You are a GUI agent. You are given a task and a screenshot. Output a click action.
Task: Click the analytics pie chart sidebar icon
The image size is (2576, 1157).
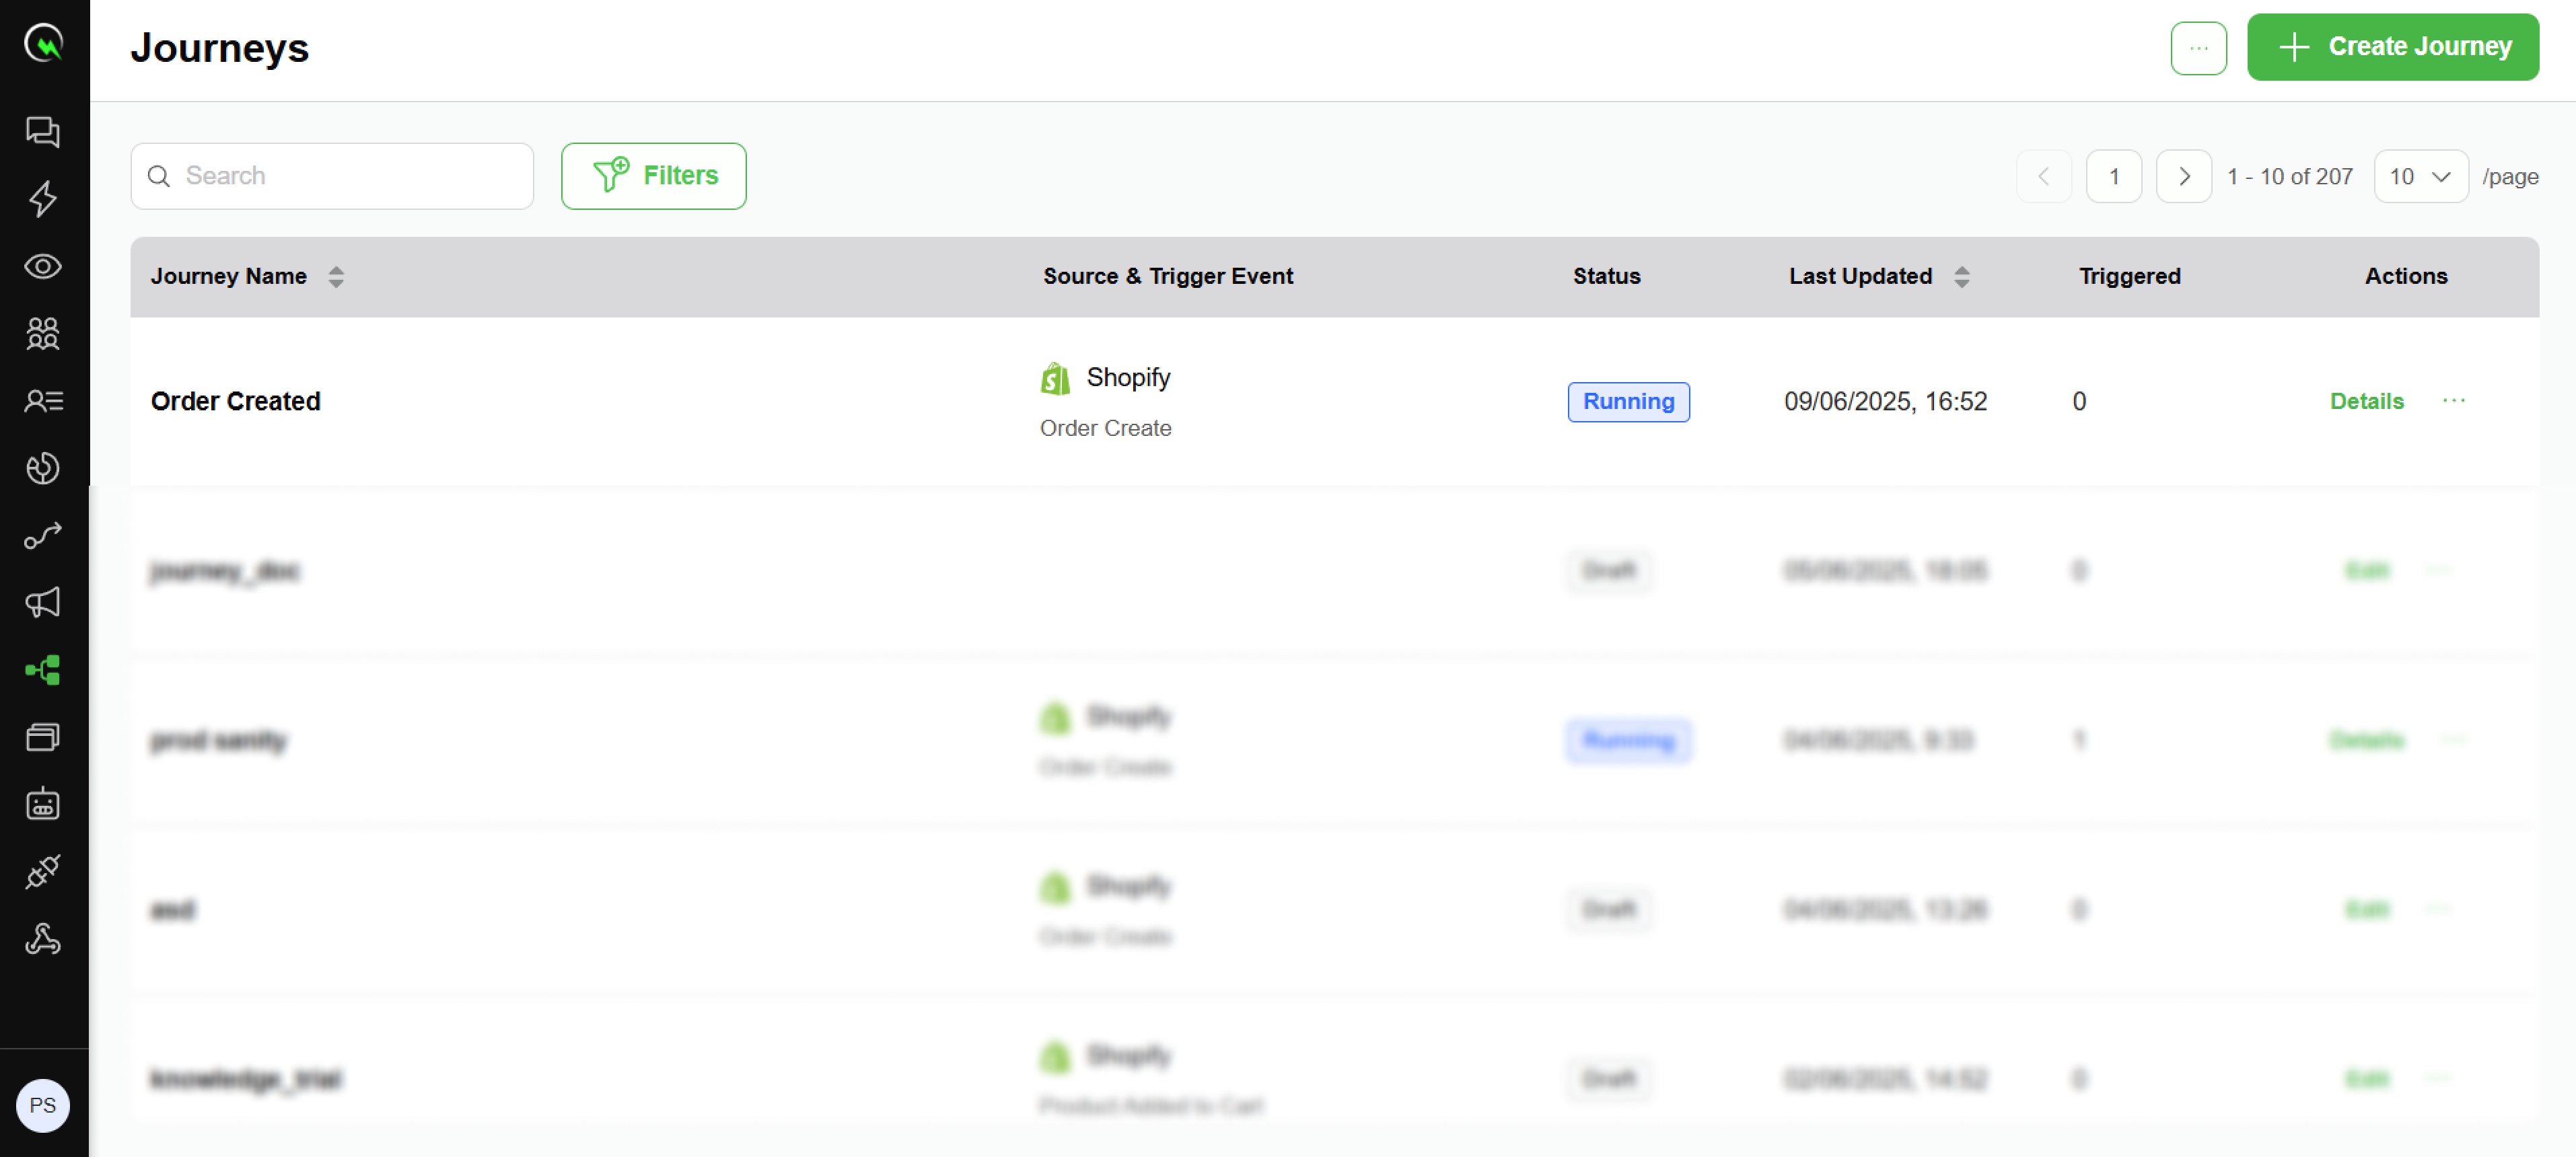click(x=43, y=468)
